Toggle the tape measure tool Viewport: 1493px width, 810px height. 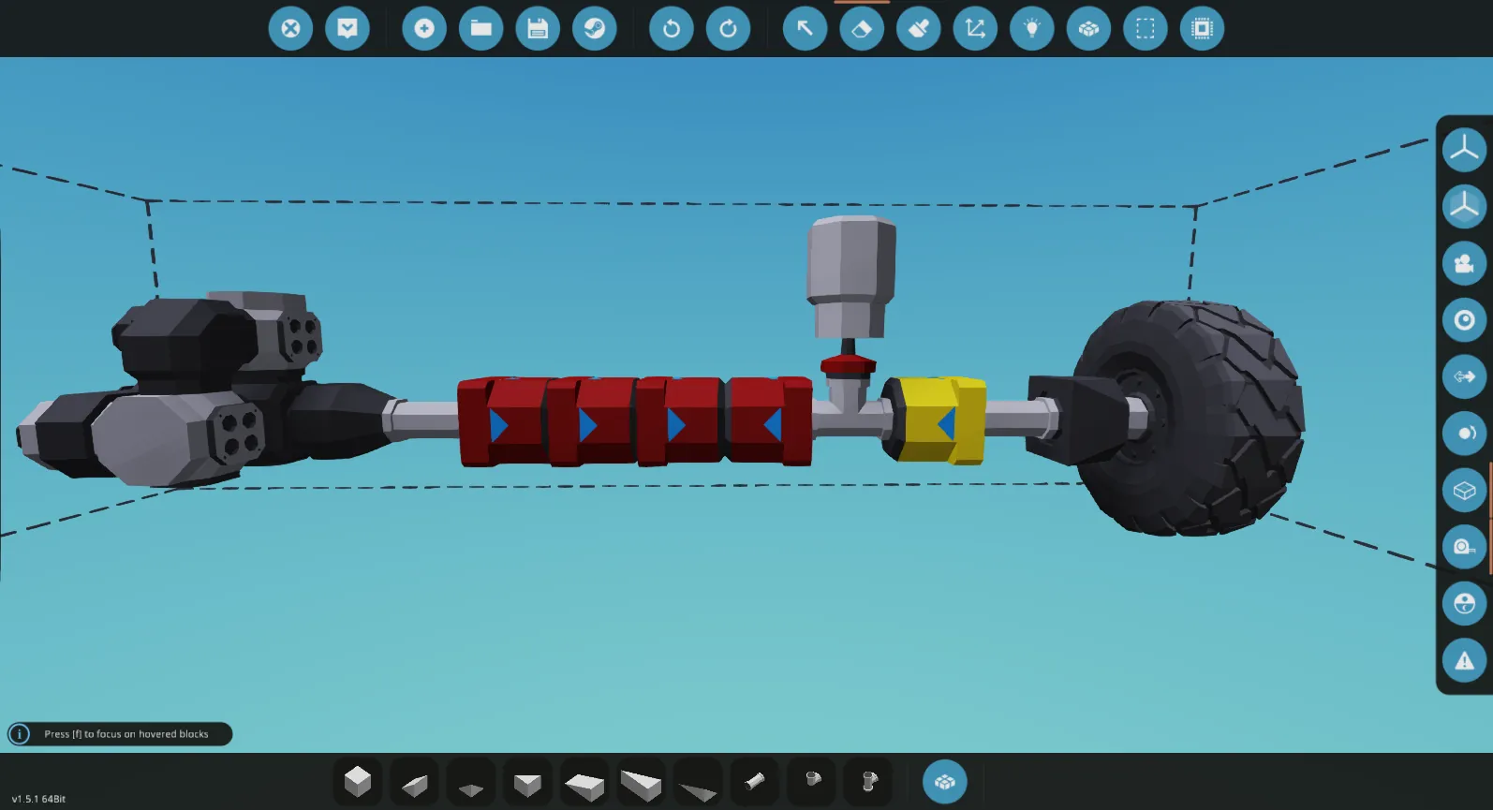(x=1464, y=547)
